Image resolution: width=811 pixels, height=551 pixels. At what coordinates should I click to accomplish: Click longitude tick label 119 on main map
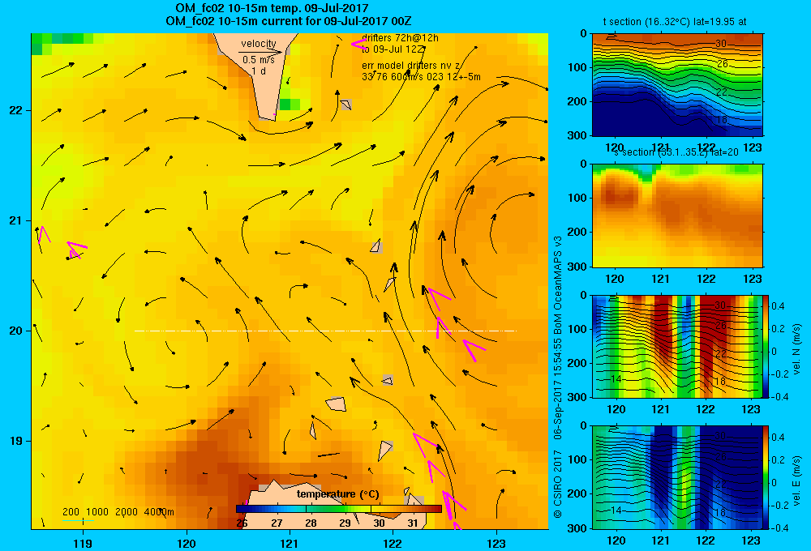point(83,543)
